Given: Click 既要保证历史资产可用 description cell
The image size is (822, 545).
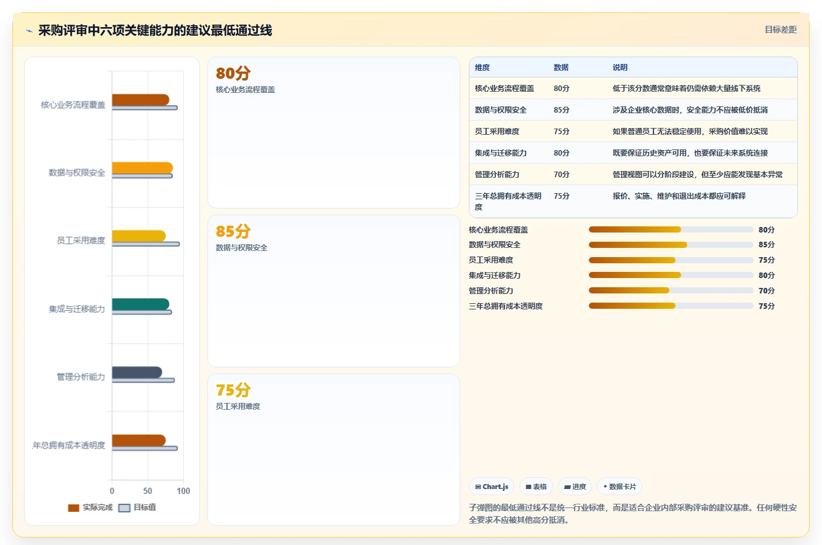Looking at the screenshot, I should [x=690, y=153].
